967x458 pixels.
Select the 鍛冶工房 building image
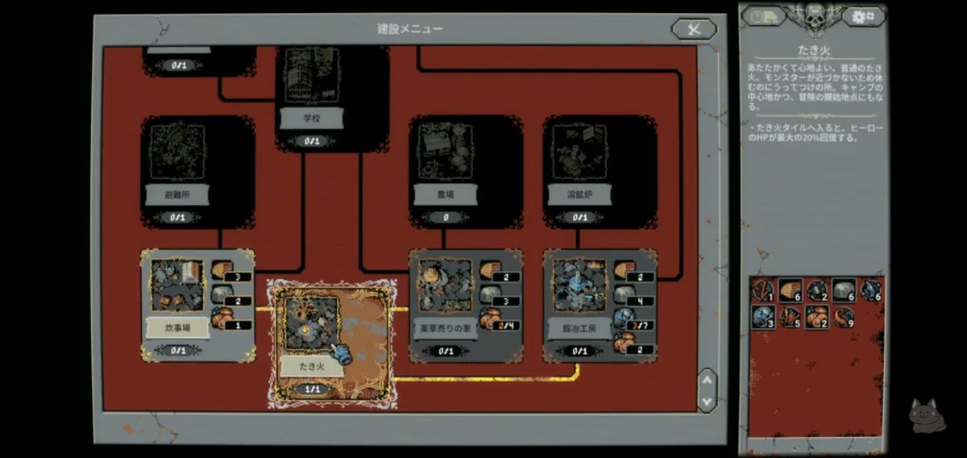tap(580, 285)
